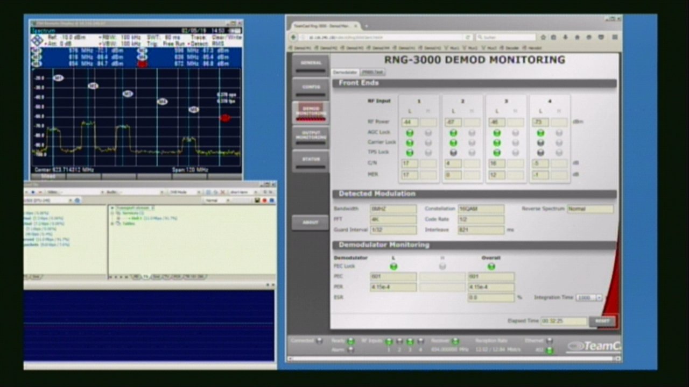Switch to the PRBS Test tab
The width and height of the screenshot is (689, 387).
[372, 72]
